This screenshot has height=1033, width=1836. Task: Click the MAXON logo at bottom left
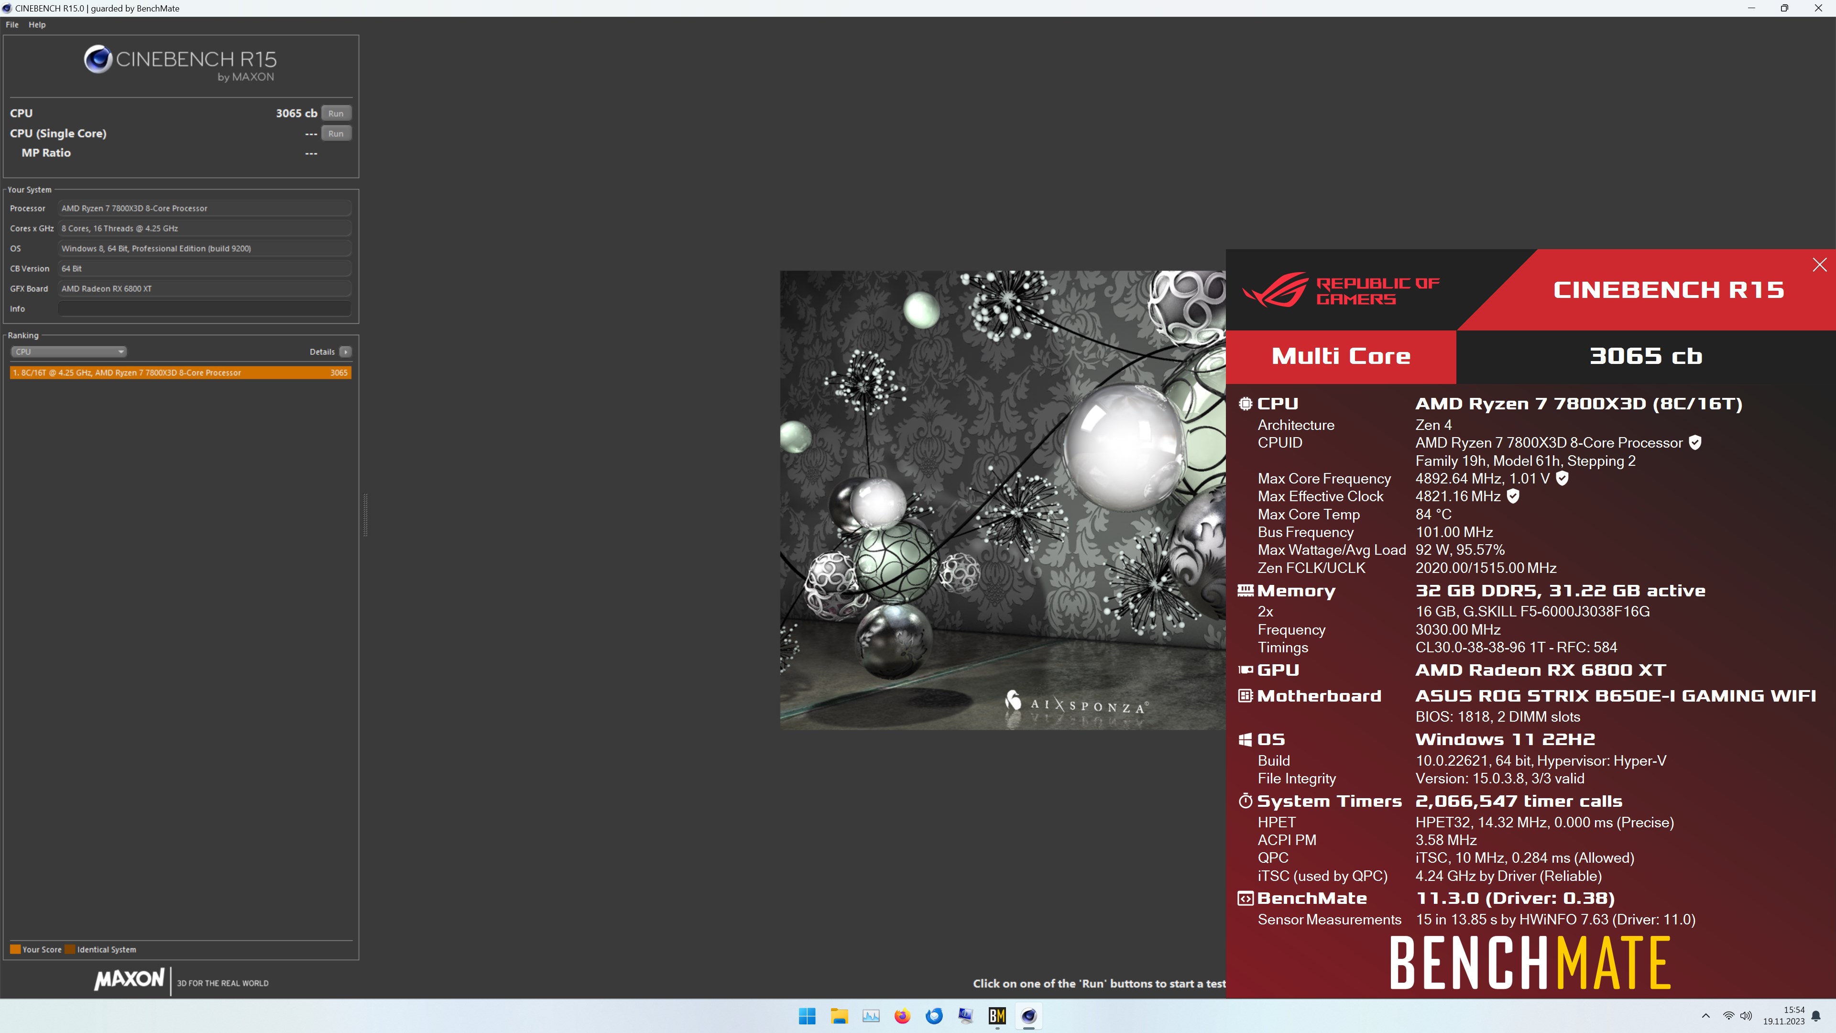click(130, 979)
